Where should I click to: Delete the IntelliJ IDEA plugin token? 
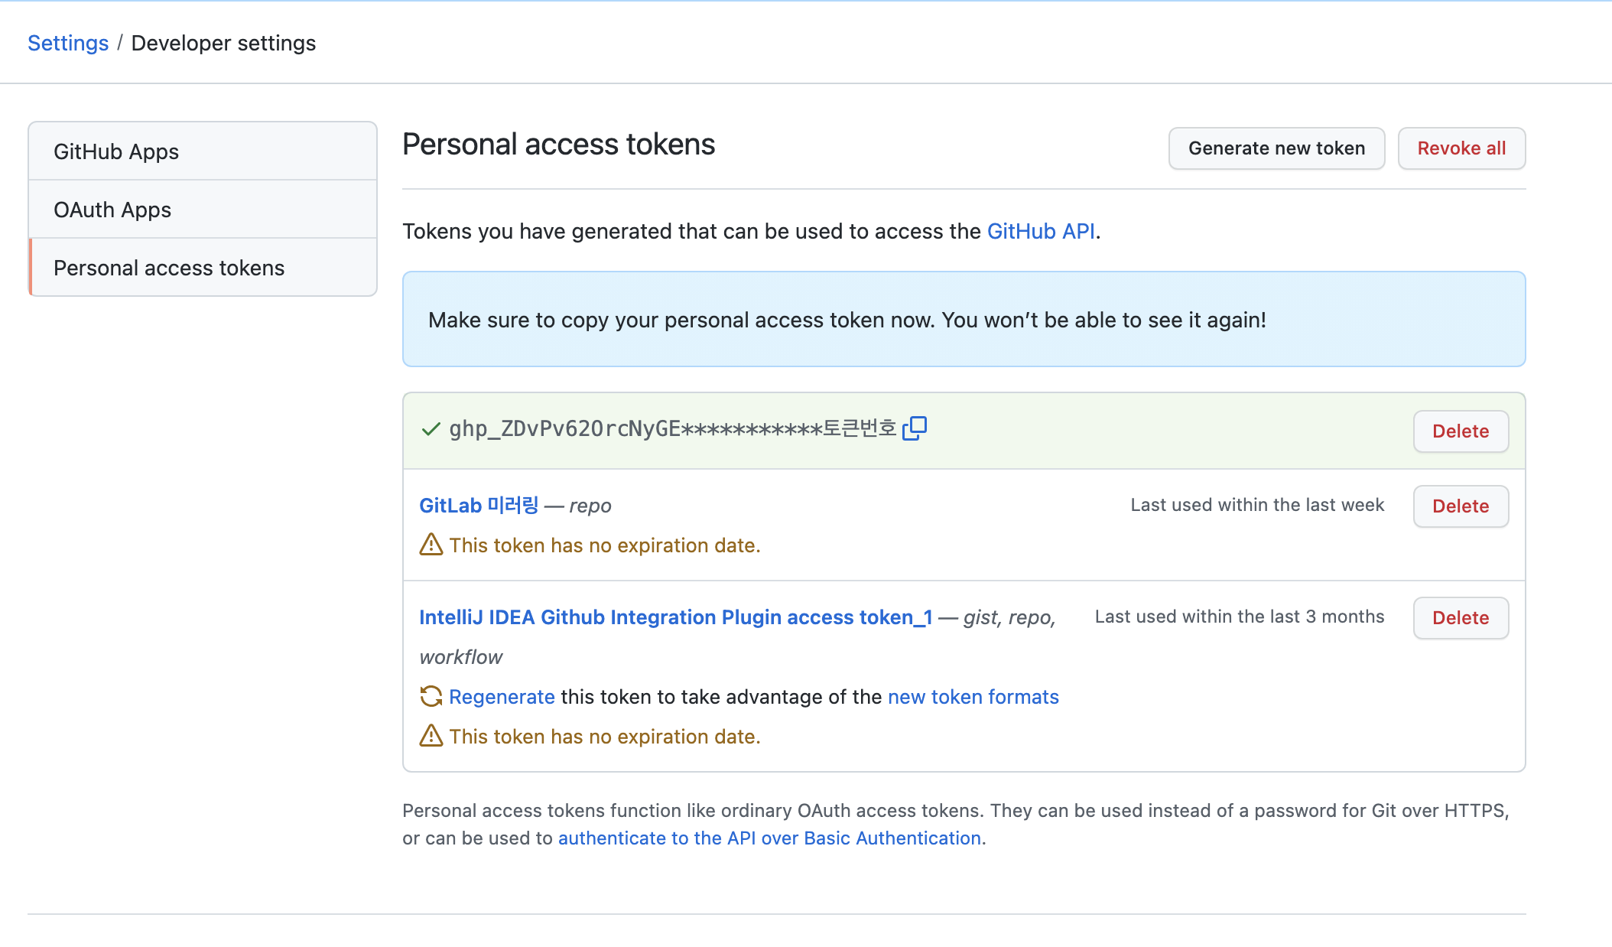point(1460,618)
